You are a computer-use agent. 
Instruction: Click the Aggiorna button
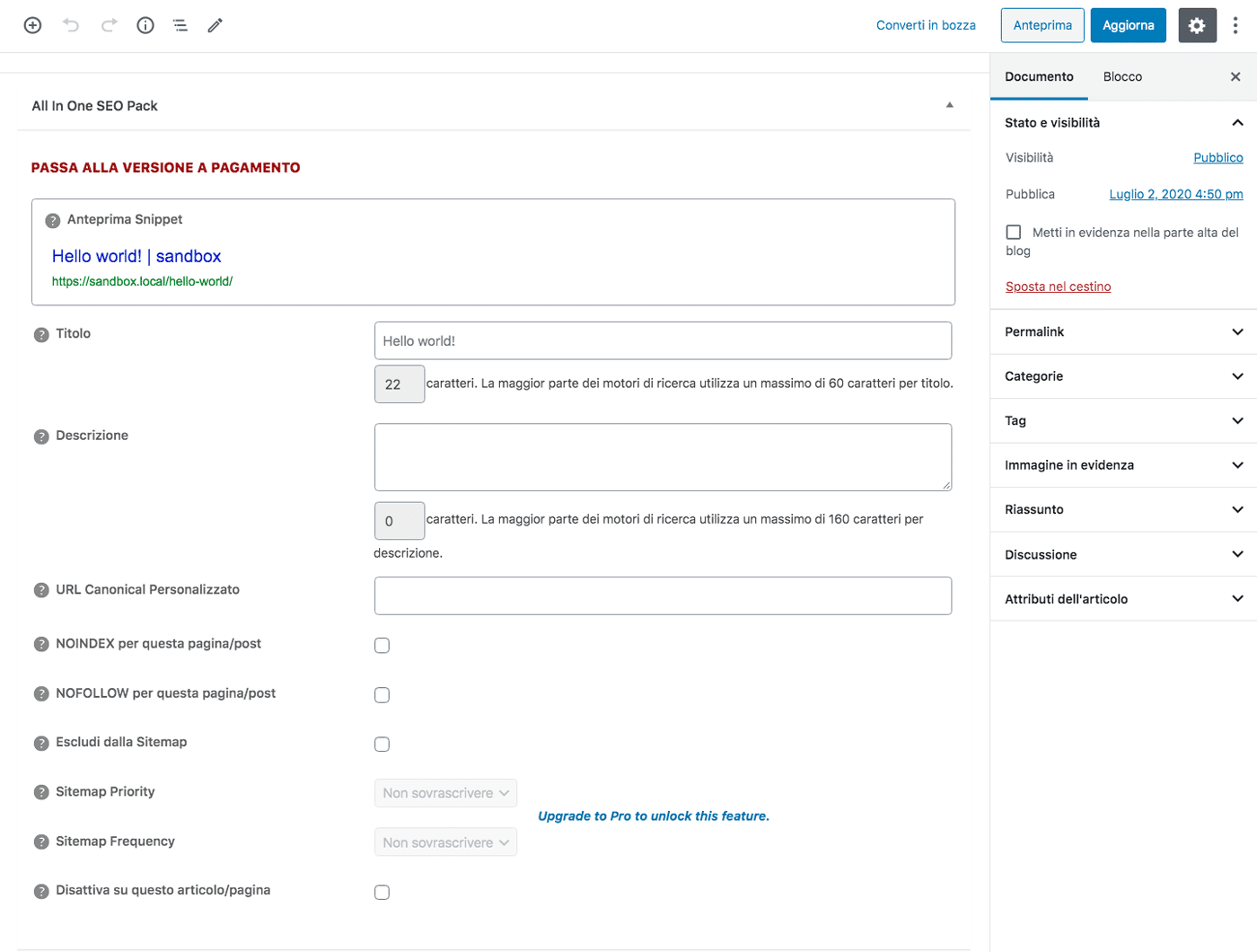click(x=1128, y=25)
